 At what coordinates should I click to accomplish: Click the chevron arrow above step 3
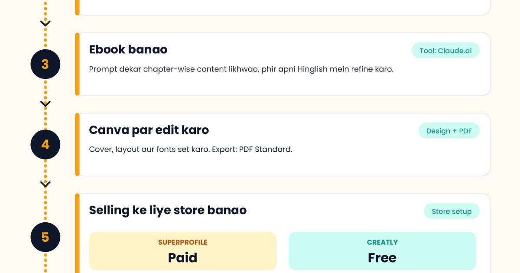[x=45, y=23]
